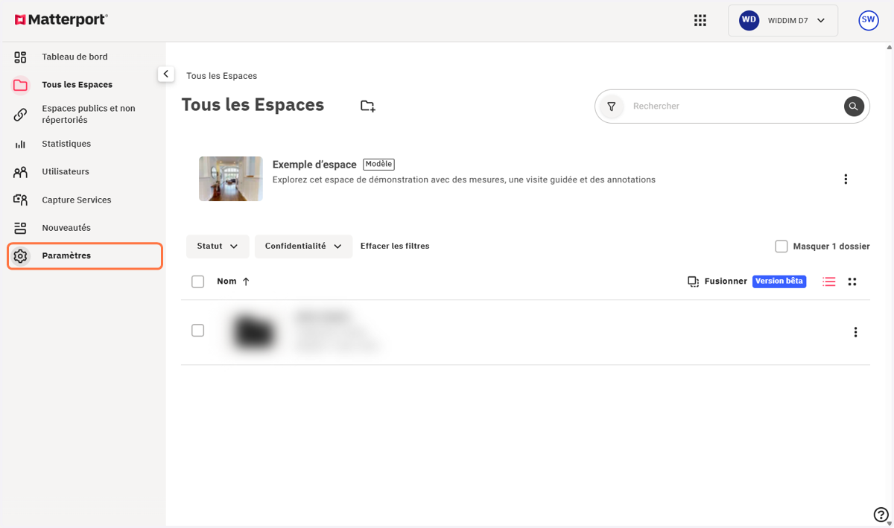Click the Version bêta badge
The image size is (894, 528).
(x=779, y=282)
